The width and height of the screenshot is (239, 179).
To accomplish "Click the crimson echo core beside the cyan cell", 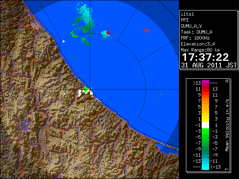I will coord(108,32).
